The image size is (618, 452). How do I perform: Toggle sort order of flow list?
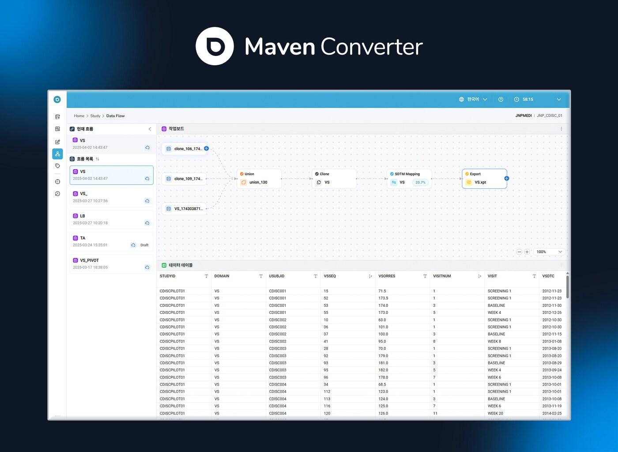coord(98,159)
